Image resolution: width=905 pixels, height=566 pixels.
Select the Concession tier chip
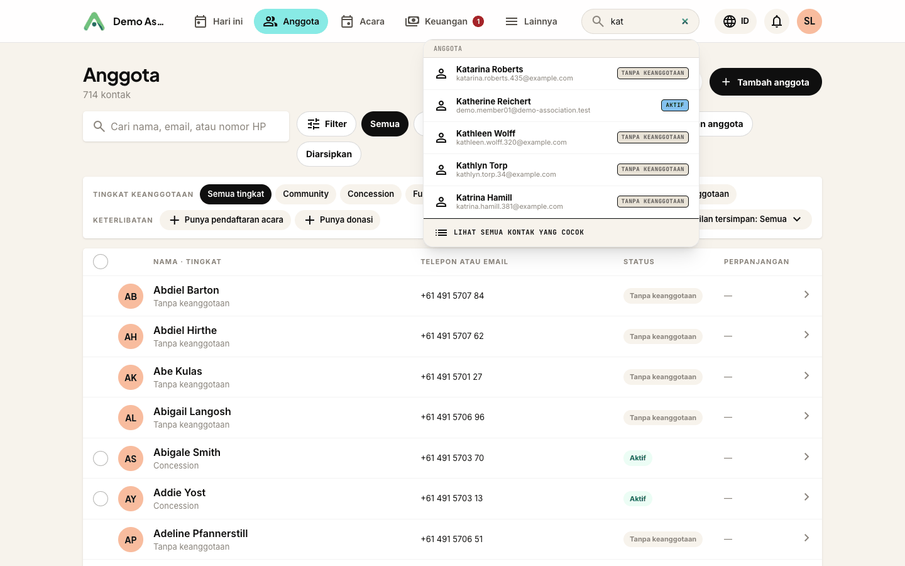(371, 194)
